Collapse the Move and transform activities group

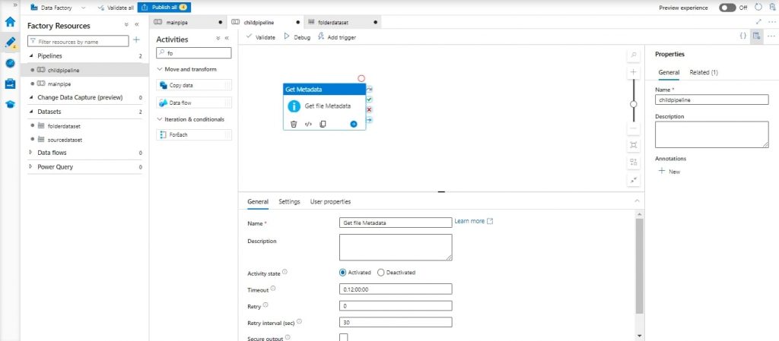(158, 69)
